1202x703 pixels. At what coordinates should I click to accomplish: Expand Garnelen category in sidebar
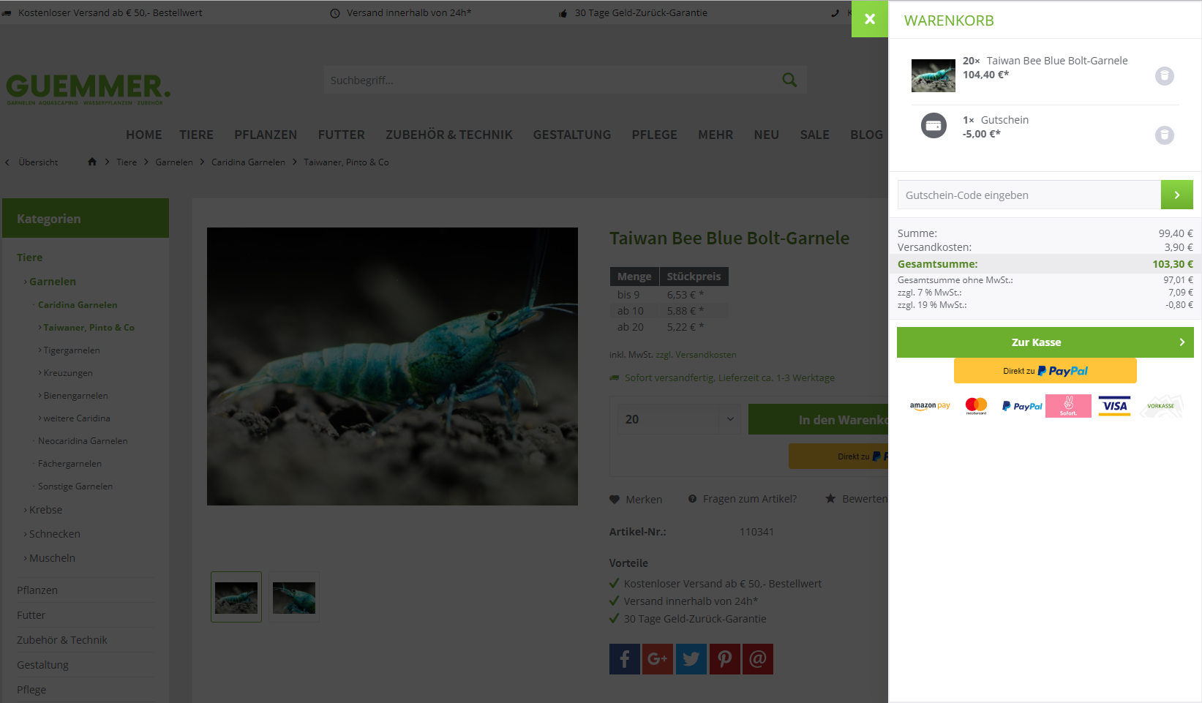[52, 282]
